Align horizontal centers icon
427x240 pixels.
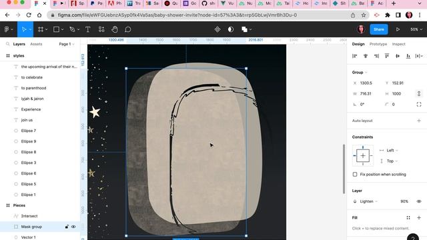(366, 56)
